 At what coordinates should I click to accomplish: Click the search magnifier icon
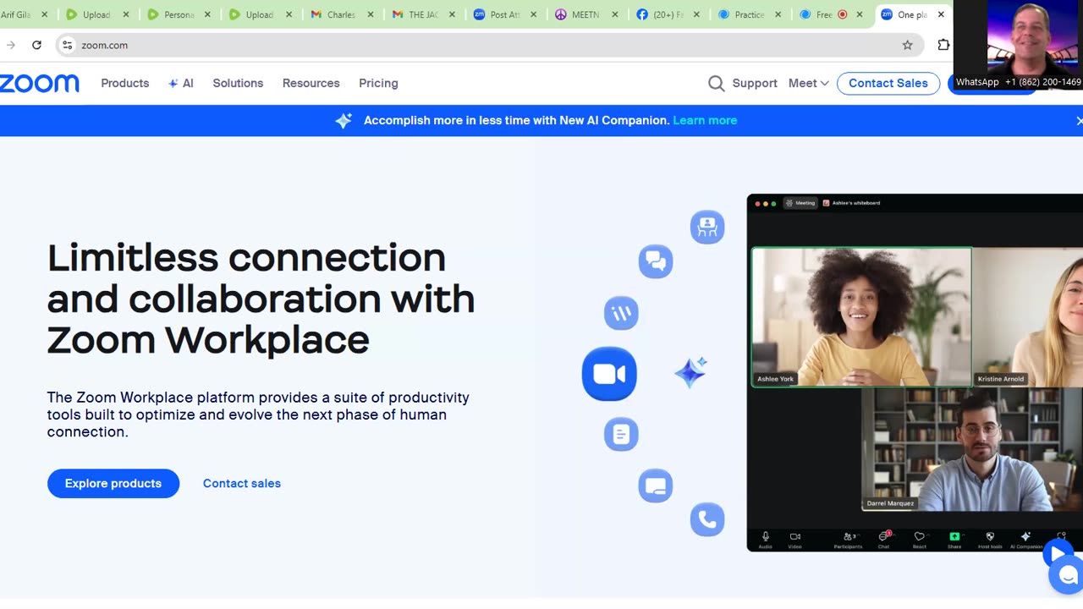(x=716, y=83)
